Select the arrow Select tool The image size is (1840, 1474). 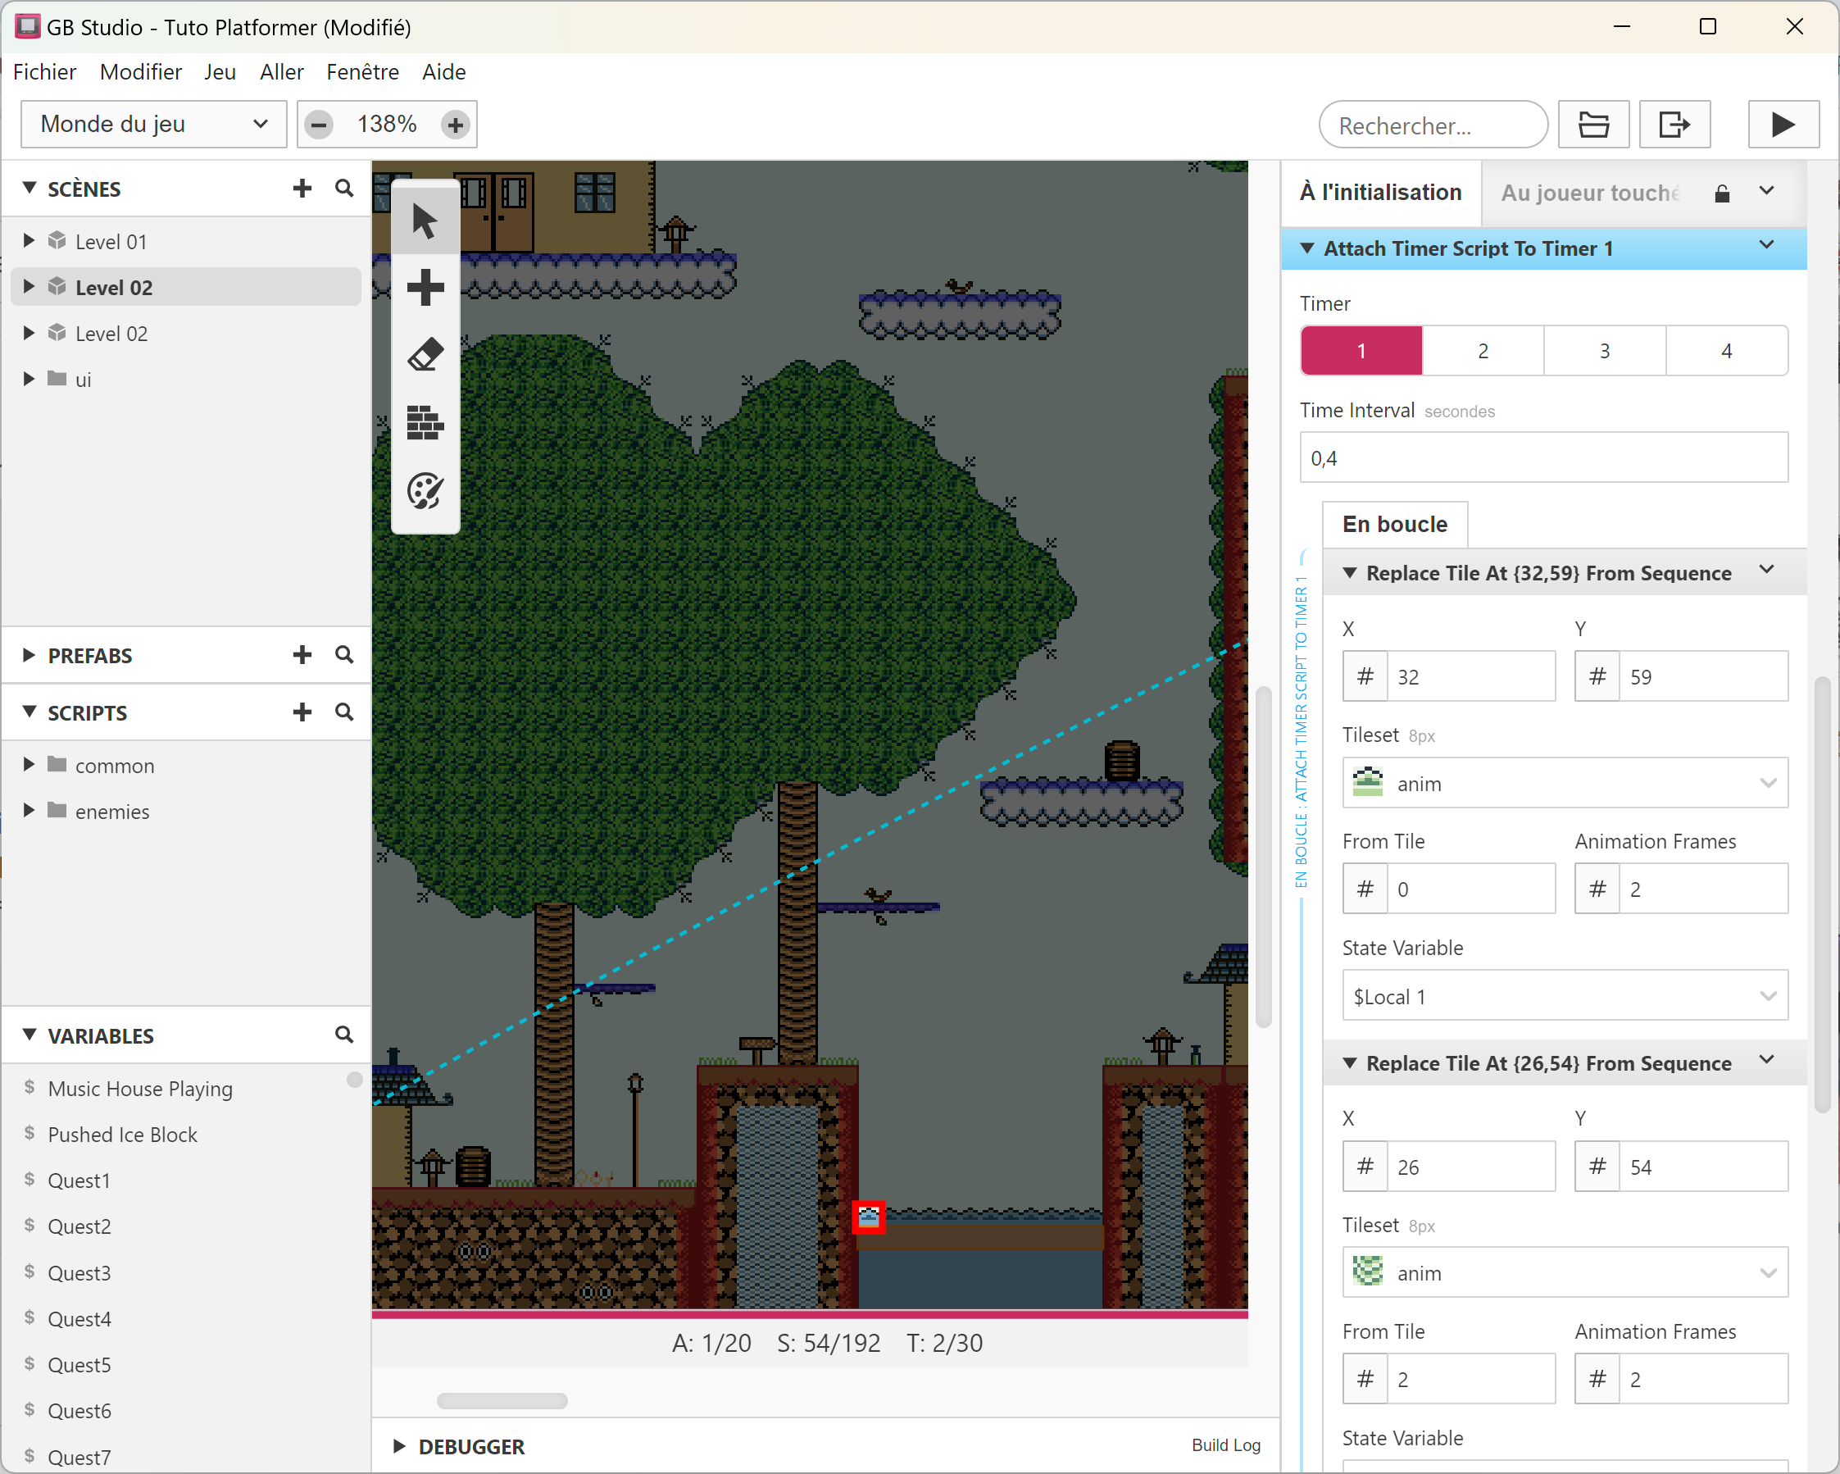pos(425,221)
